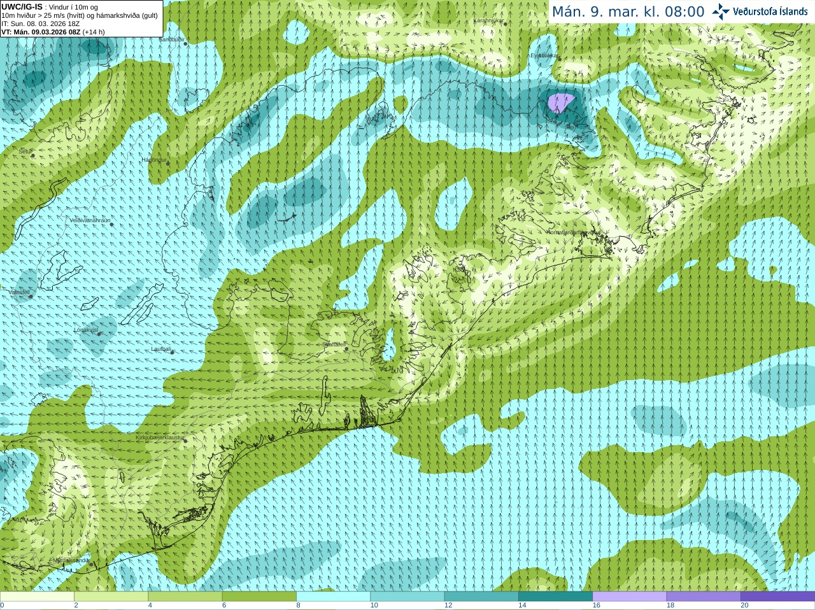Click the UWC/IG-IS Vindur í 10m title line

coord(50,7)
